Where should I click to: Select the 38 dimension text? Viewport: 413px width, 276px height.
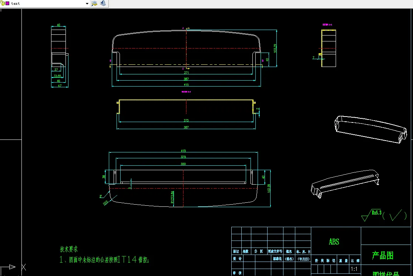coord(104,177)
